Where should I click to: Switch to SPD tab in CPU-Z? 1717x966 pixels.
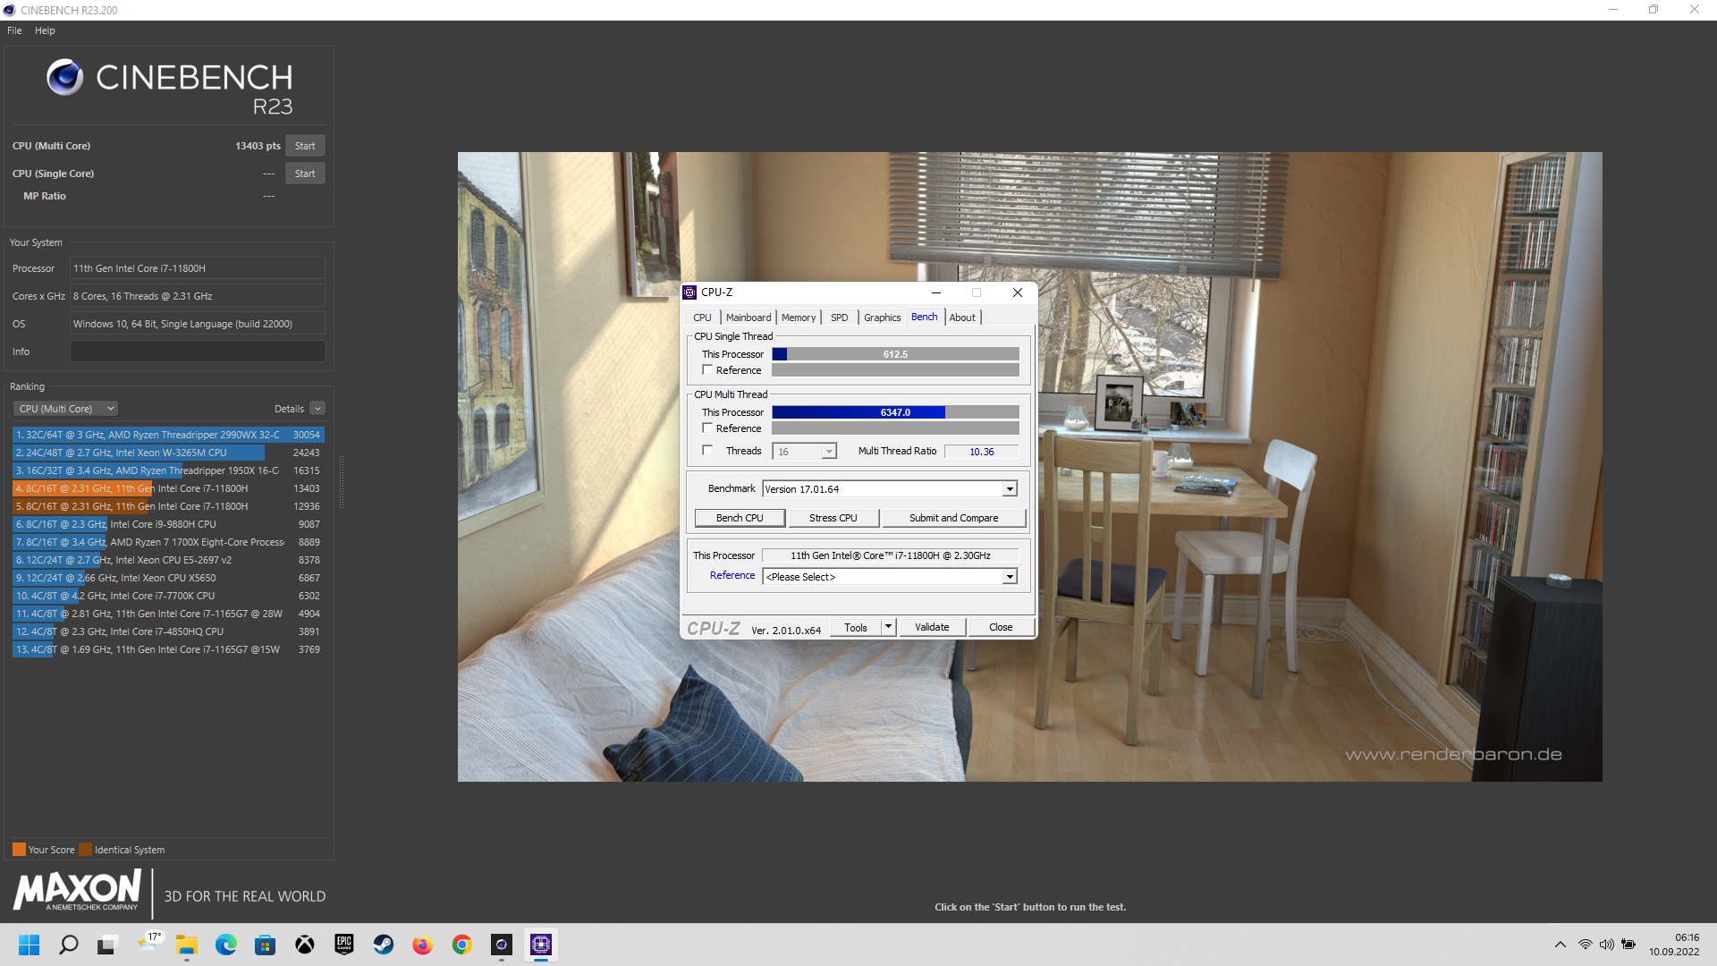(839, 318)
